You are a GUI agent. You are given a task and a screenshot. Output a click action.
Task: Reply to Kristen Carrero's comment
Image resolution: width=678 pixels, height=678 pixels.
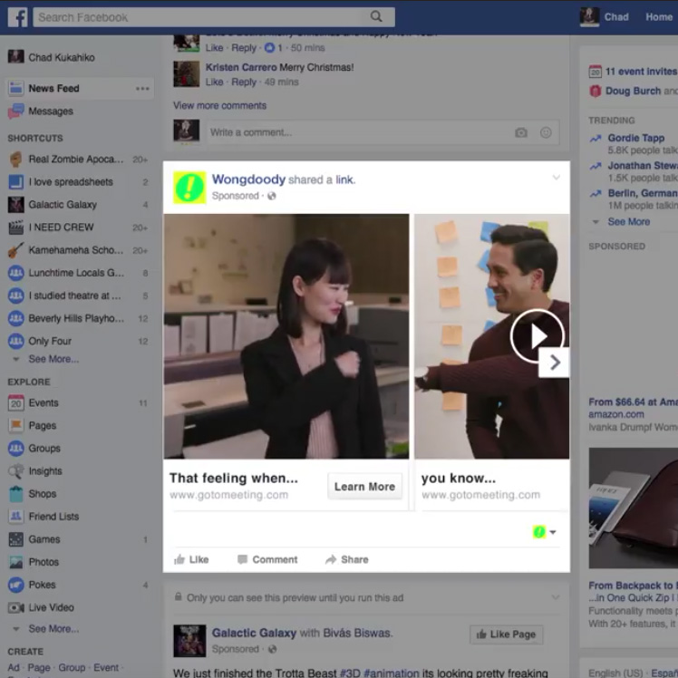click(x=244, y=82)
